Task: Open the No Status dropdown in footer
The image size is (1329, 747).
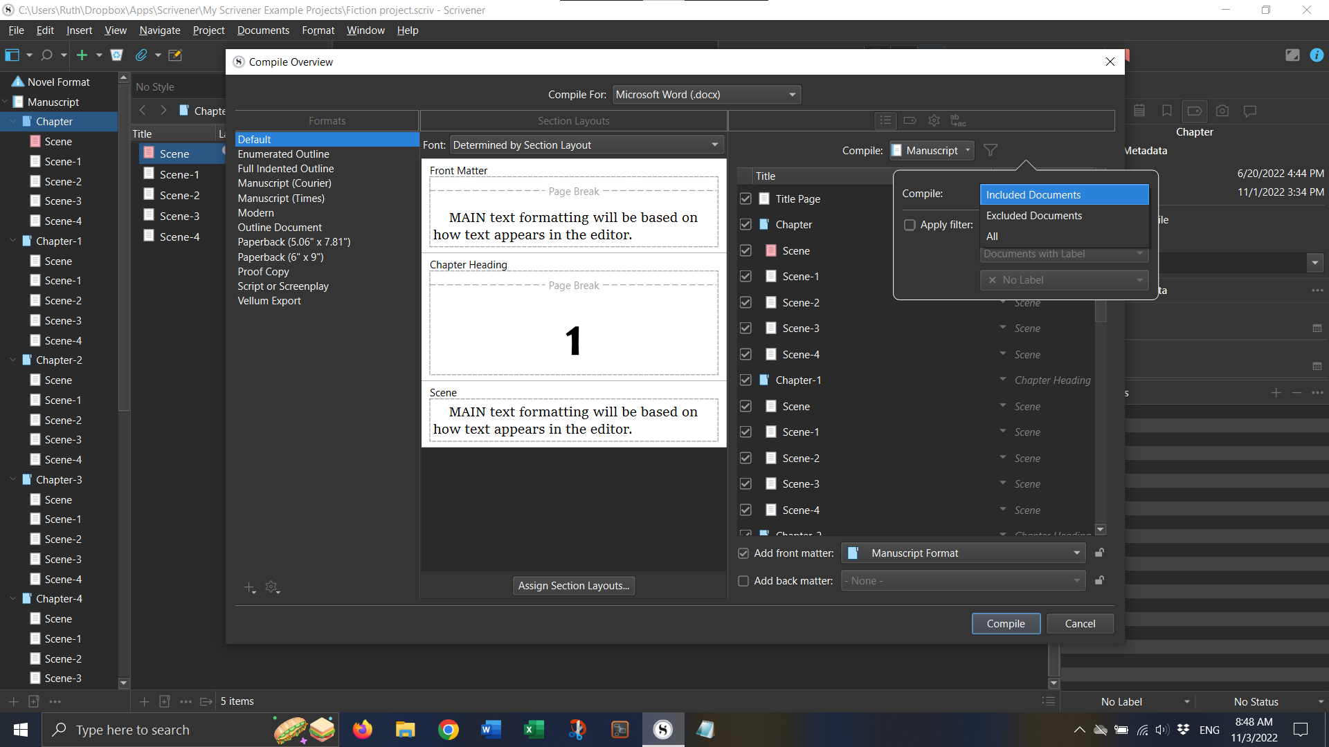Action: pos(1262,701)
